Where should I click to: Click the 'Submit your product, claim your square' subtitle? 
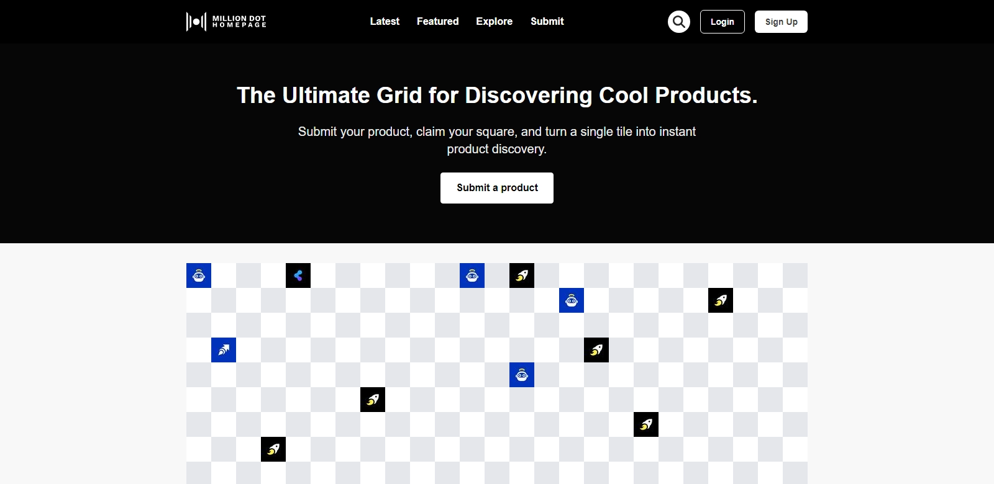(x=497, y=140)
